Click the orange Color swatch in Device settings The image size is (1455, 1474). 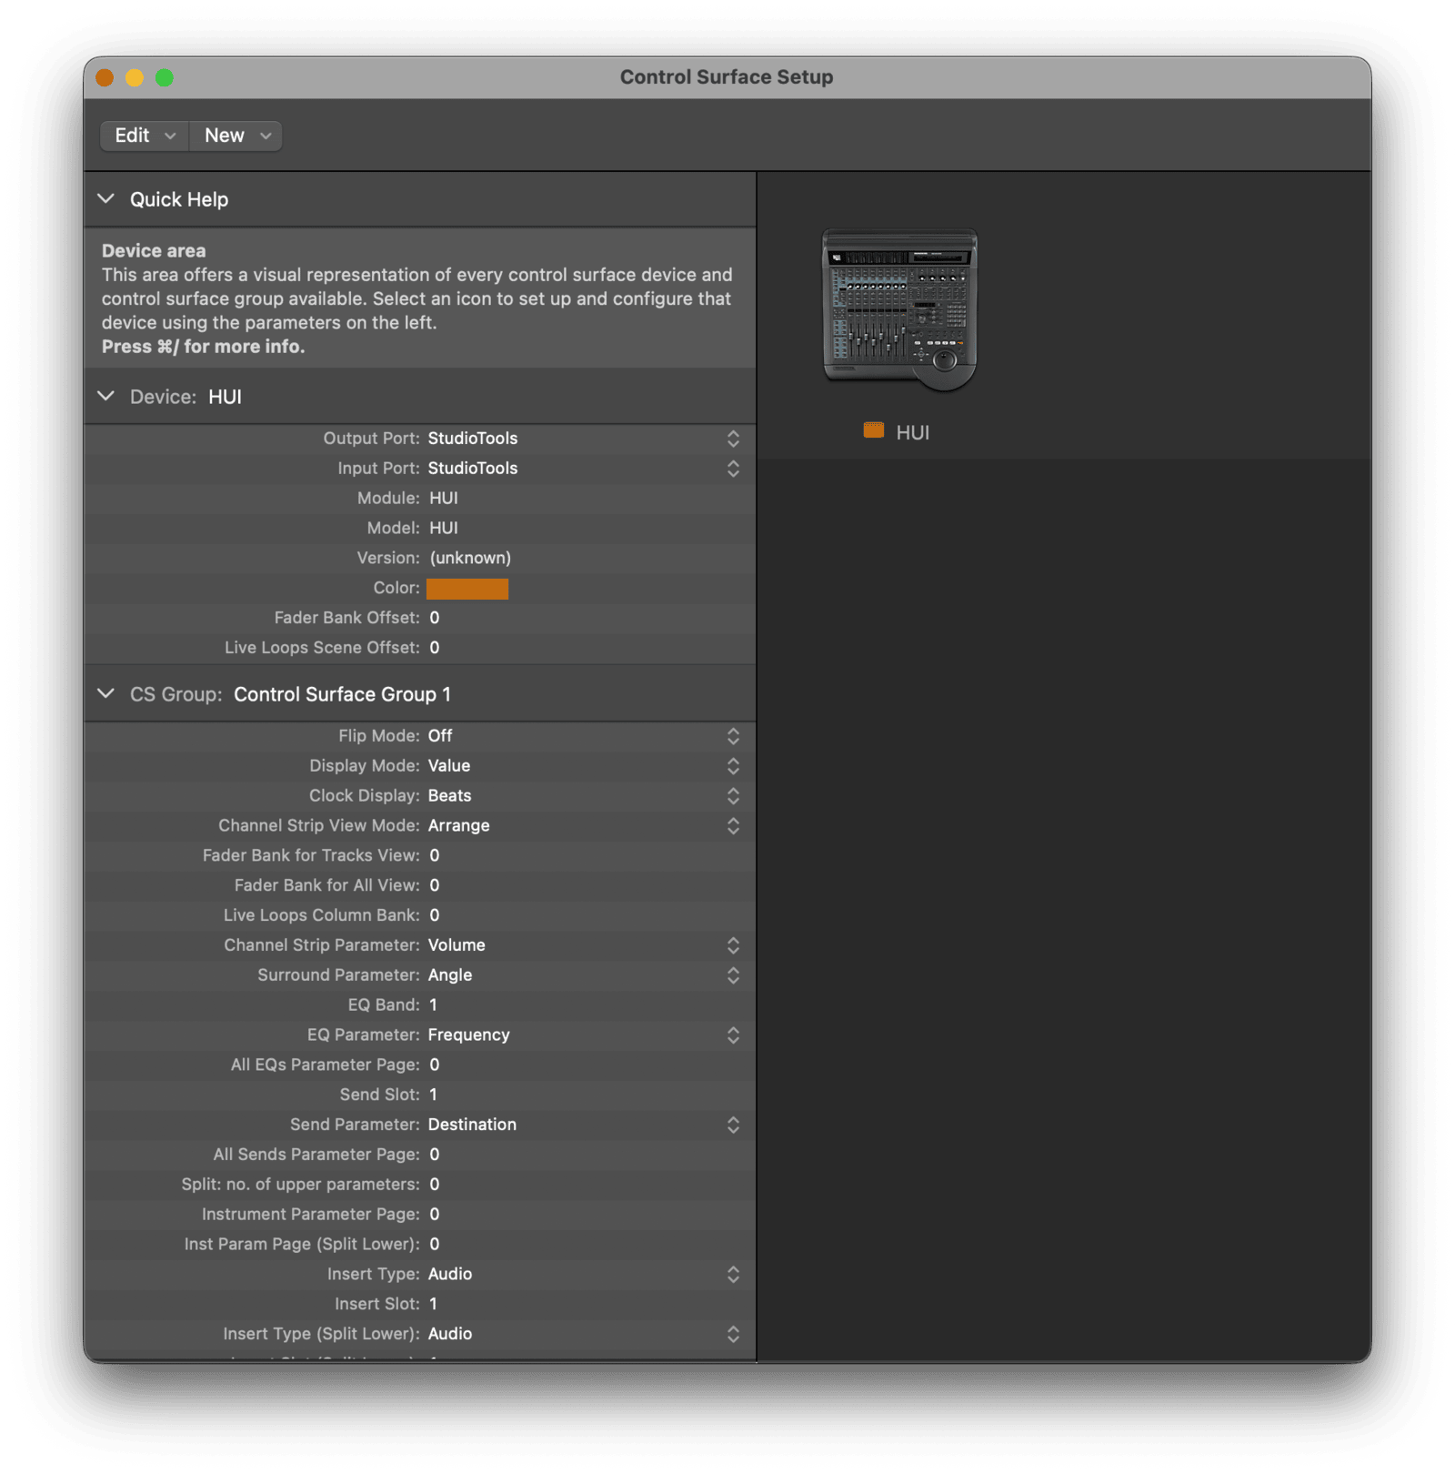[467, 589]
